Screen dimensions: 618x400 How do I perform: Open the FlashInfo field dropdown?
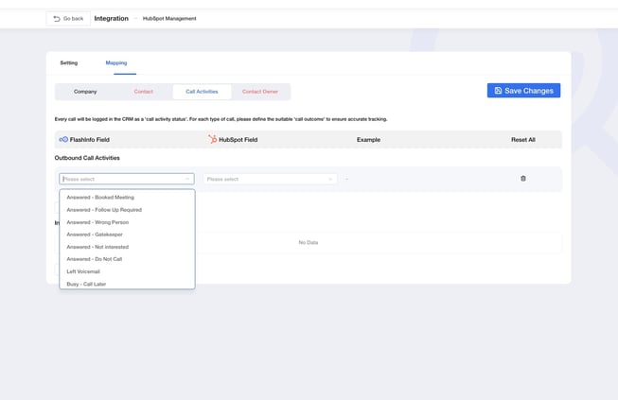coord(127,179)
